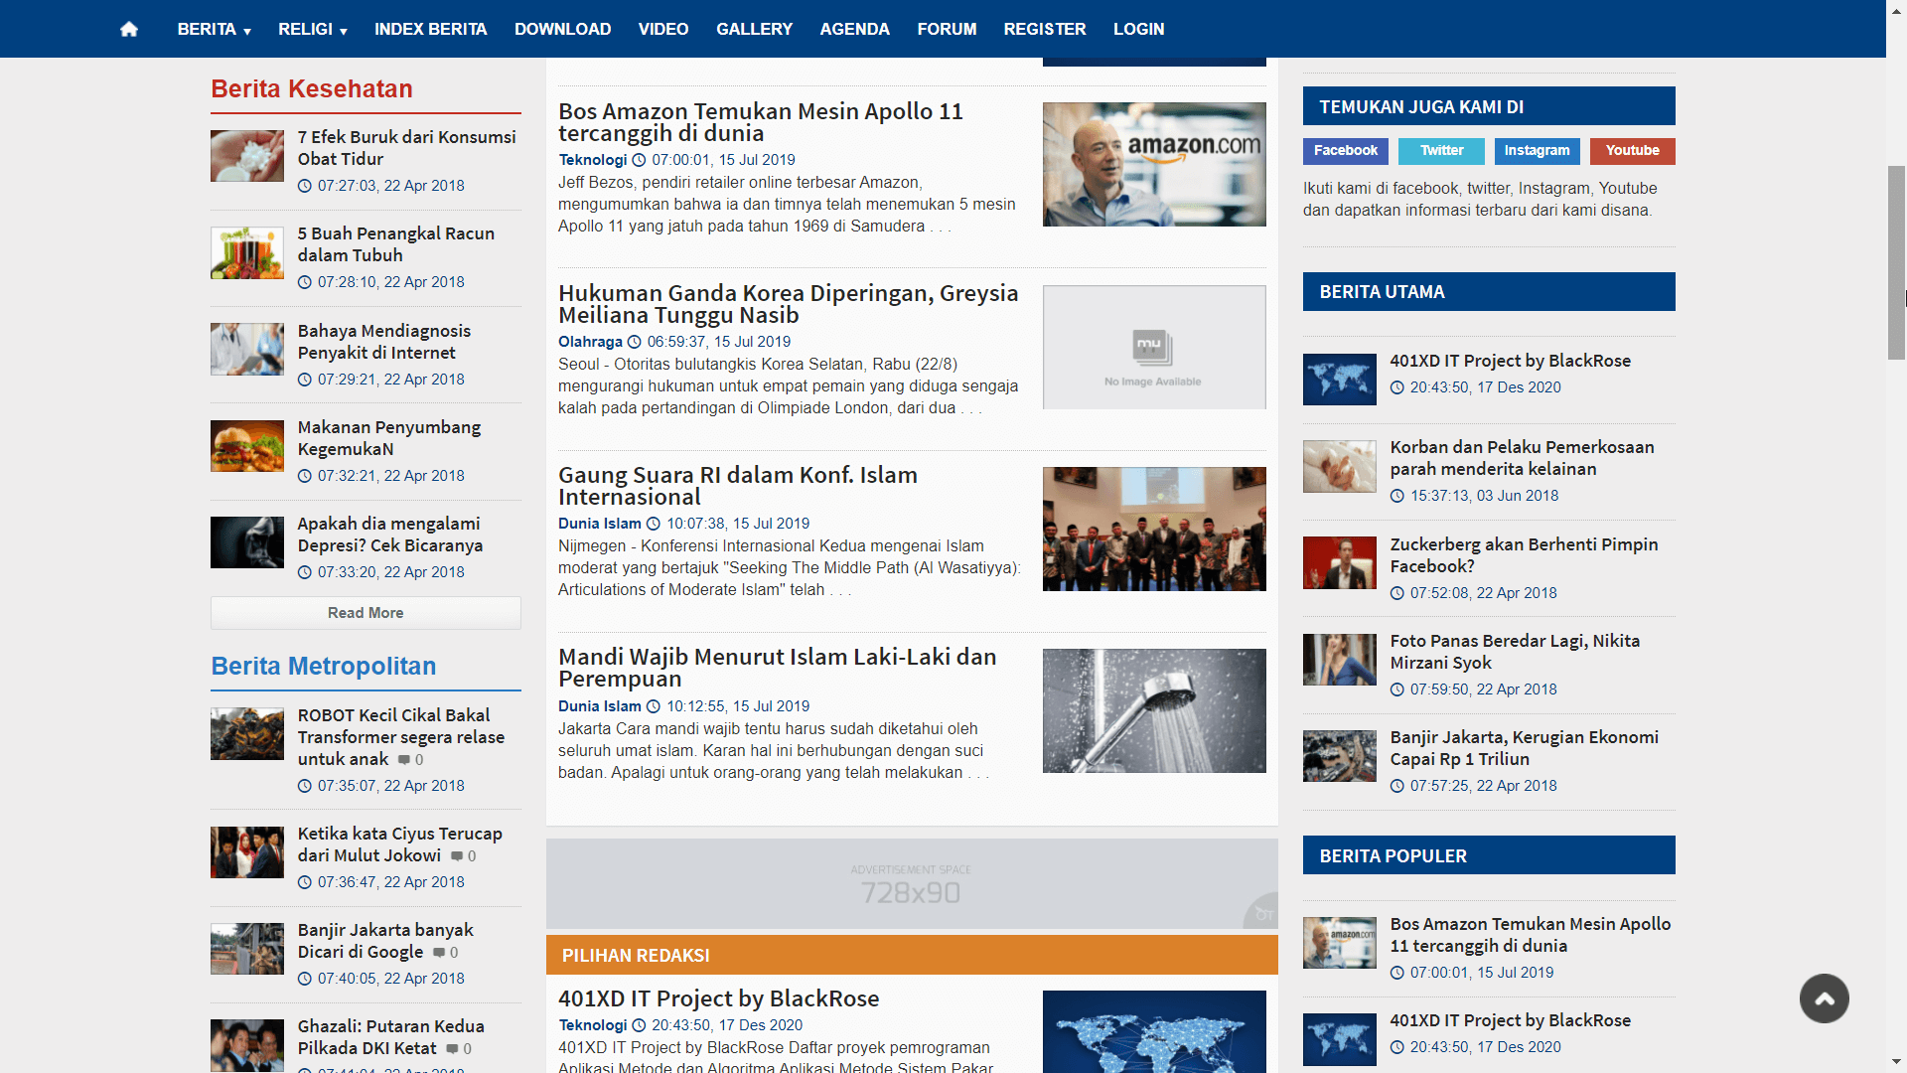Screen dimensions: 1907x1073
Task: Click the Instagram social button
Action: 1537,151
